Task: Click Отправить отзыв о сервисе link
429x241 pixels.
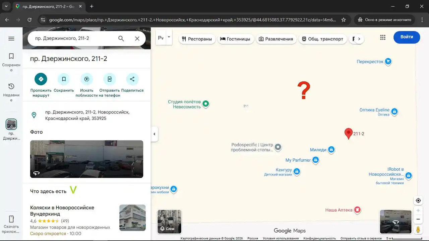Action: [x=361, y=238]
